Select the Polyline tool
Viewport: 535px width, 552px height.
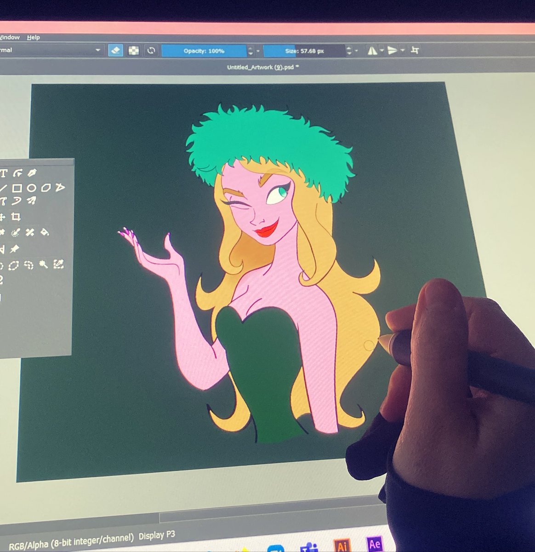pos(60,187)
